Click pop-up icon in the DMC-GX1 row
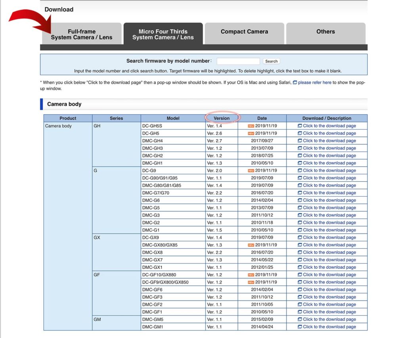This screenshot has height=338, width=406. tap(300, 267)
